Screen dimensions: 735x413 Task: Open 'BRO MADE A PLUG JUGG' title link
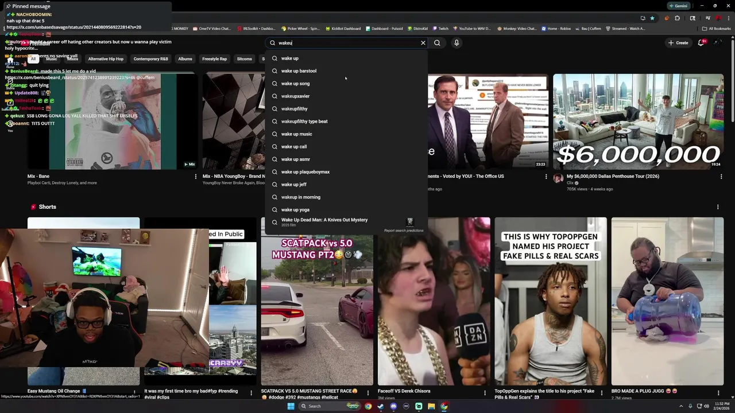tap(644, 391)
